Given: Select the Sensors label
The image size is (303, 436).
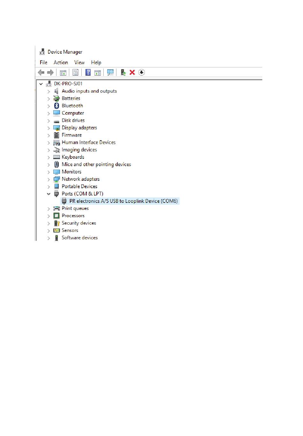Looking at the screenshot, I should coord(70,231).
